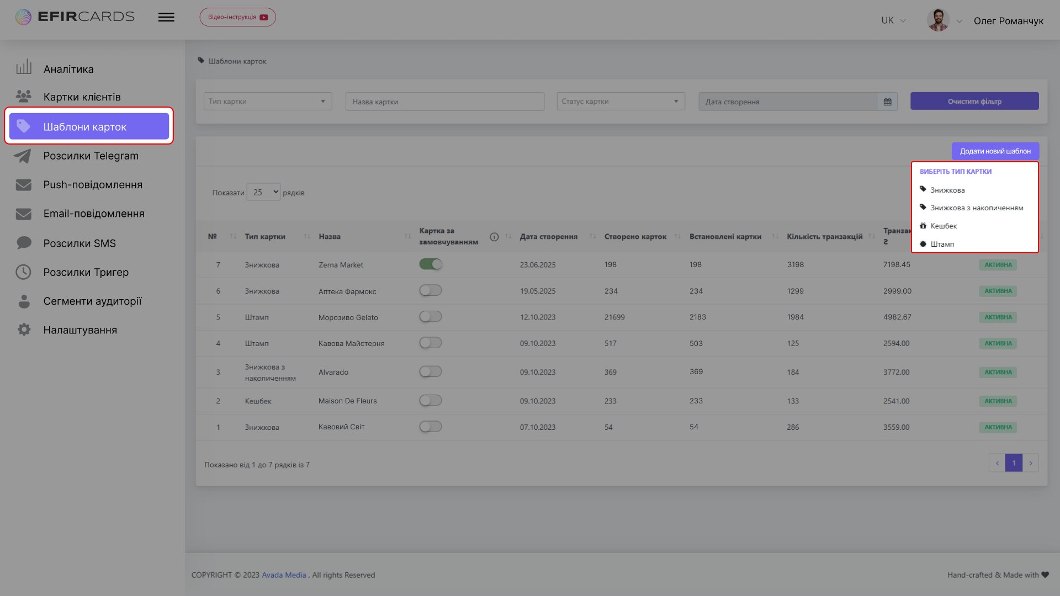Click the Розсилки Тригер clock icon

(x=23, y=272)
